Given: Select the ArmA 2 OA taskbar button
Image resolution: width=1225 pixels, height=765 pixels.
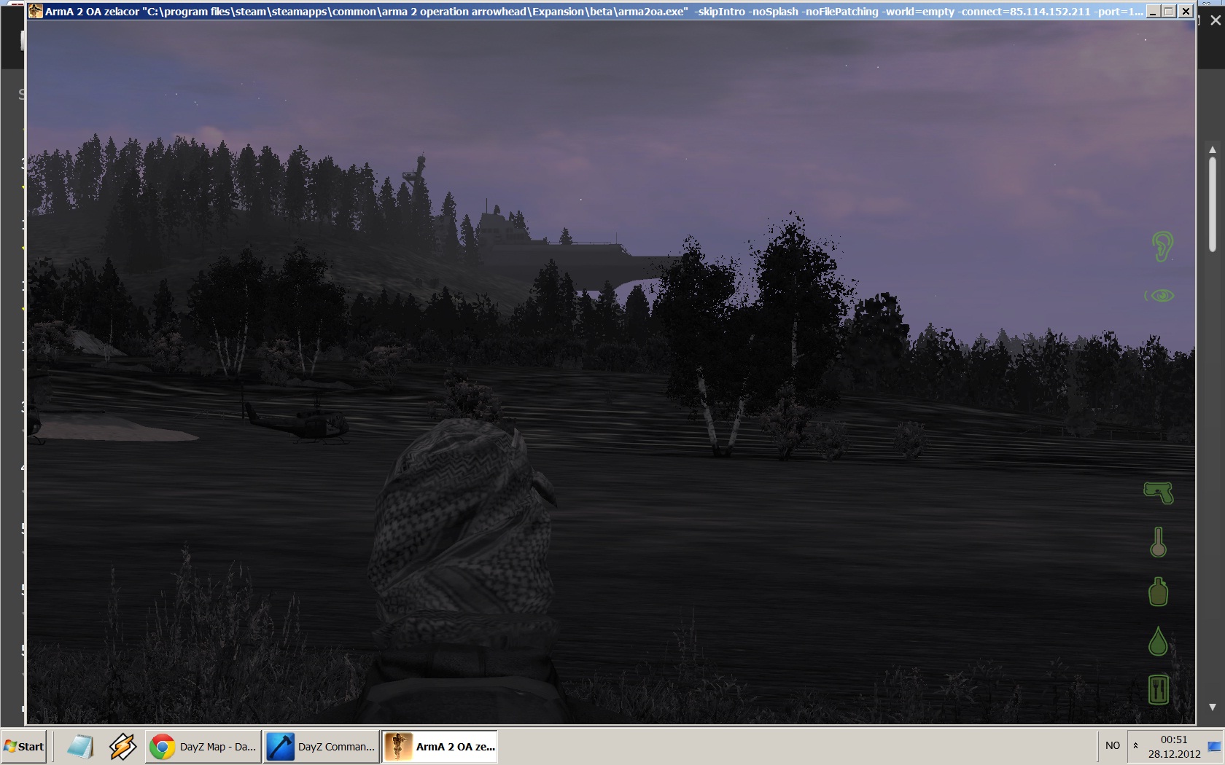Looking at the screenshot, I should click(x=440, y=747).
